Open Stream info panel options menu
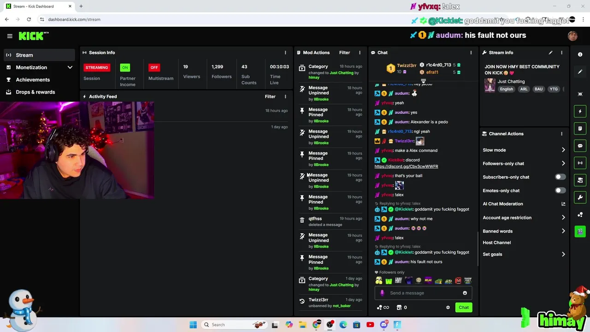 (561, 53)
